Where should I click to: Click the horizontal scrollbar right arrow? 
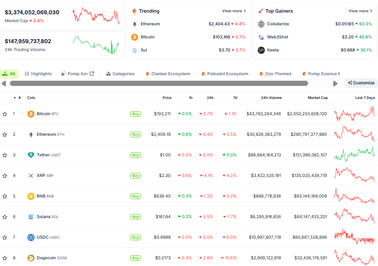point(335,84)
